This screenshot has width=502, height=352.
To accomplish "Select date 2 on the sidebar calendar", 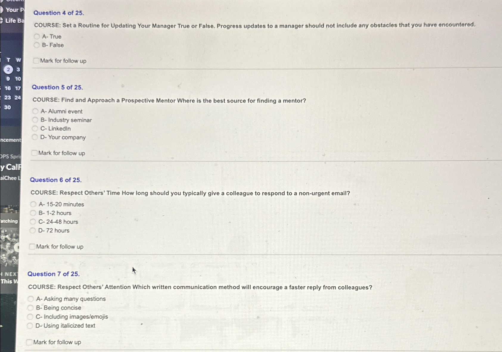I will [9, 70].
